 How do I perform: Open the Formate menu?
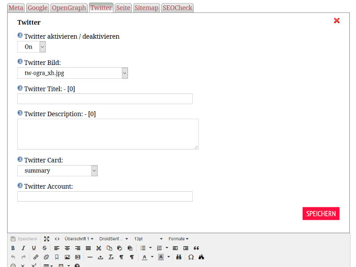(x=178, y=239)
